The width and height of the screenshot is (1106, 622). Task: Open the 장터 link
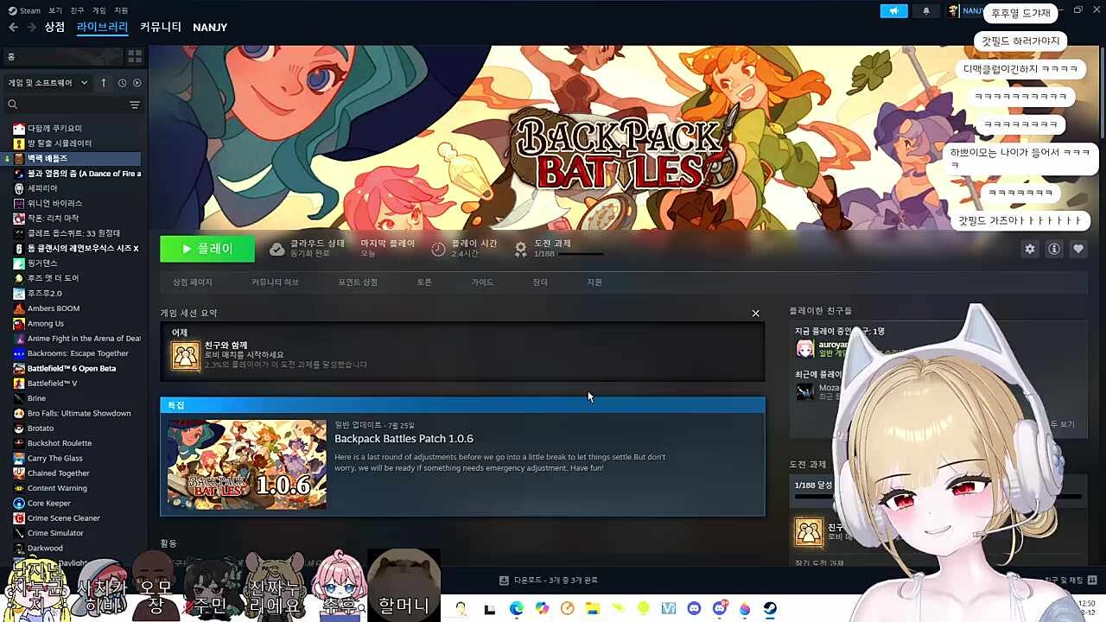(540, 282)
